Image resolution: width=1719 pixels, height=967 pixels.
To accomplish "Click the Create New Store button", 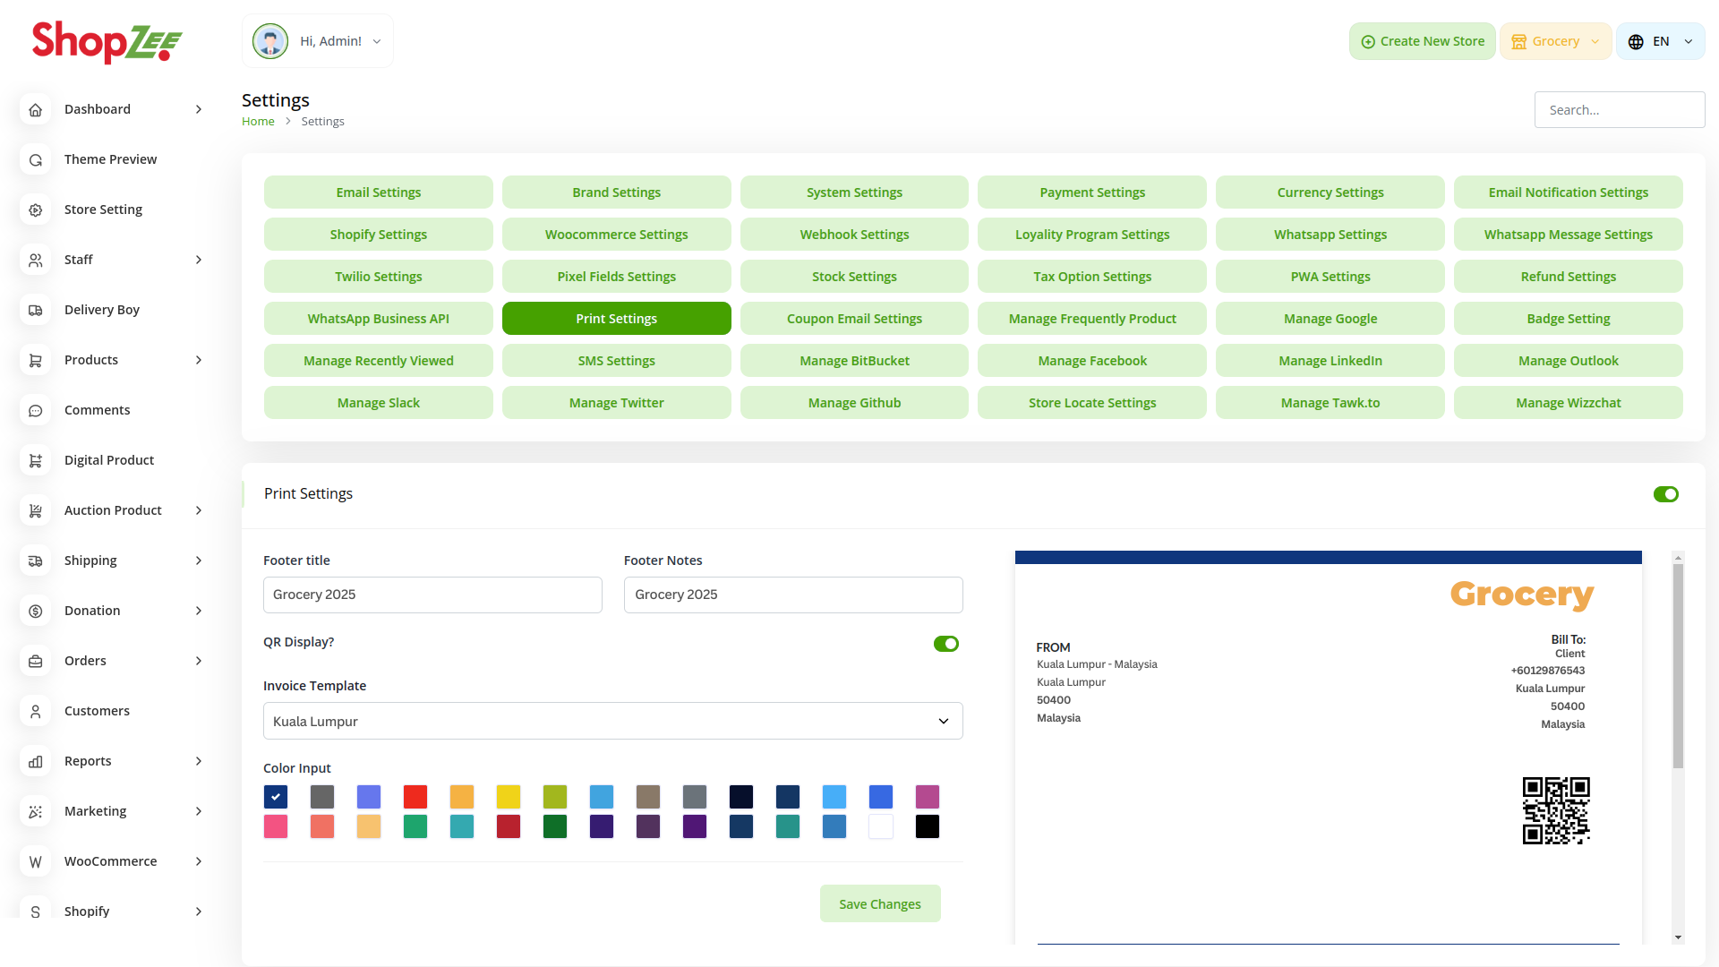I will (1422, 41).
